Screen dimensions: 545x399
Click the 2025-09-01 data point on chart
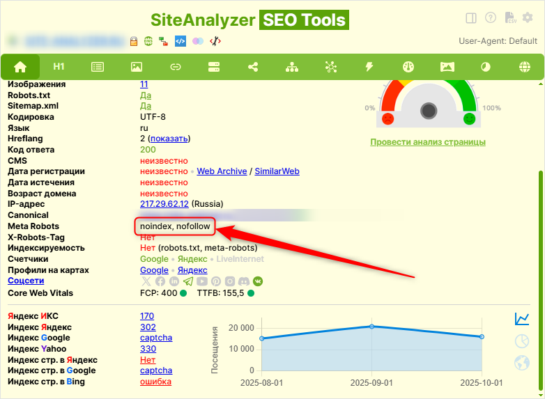pyautogui.click(x=371, y=327)
